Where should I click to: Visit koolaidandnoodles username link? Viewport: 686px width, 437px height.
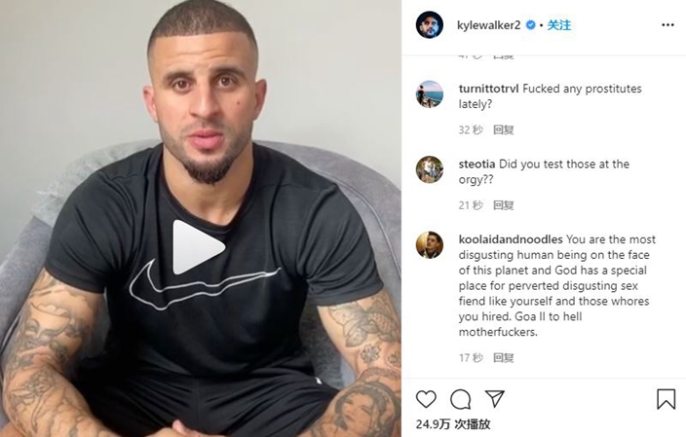pos(511,239)
